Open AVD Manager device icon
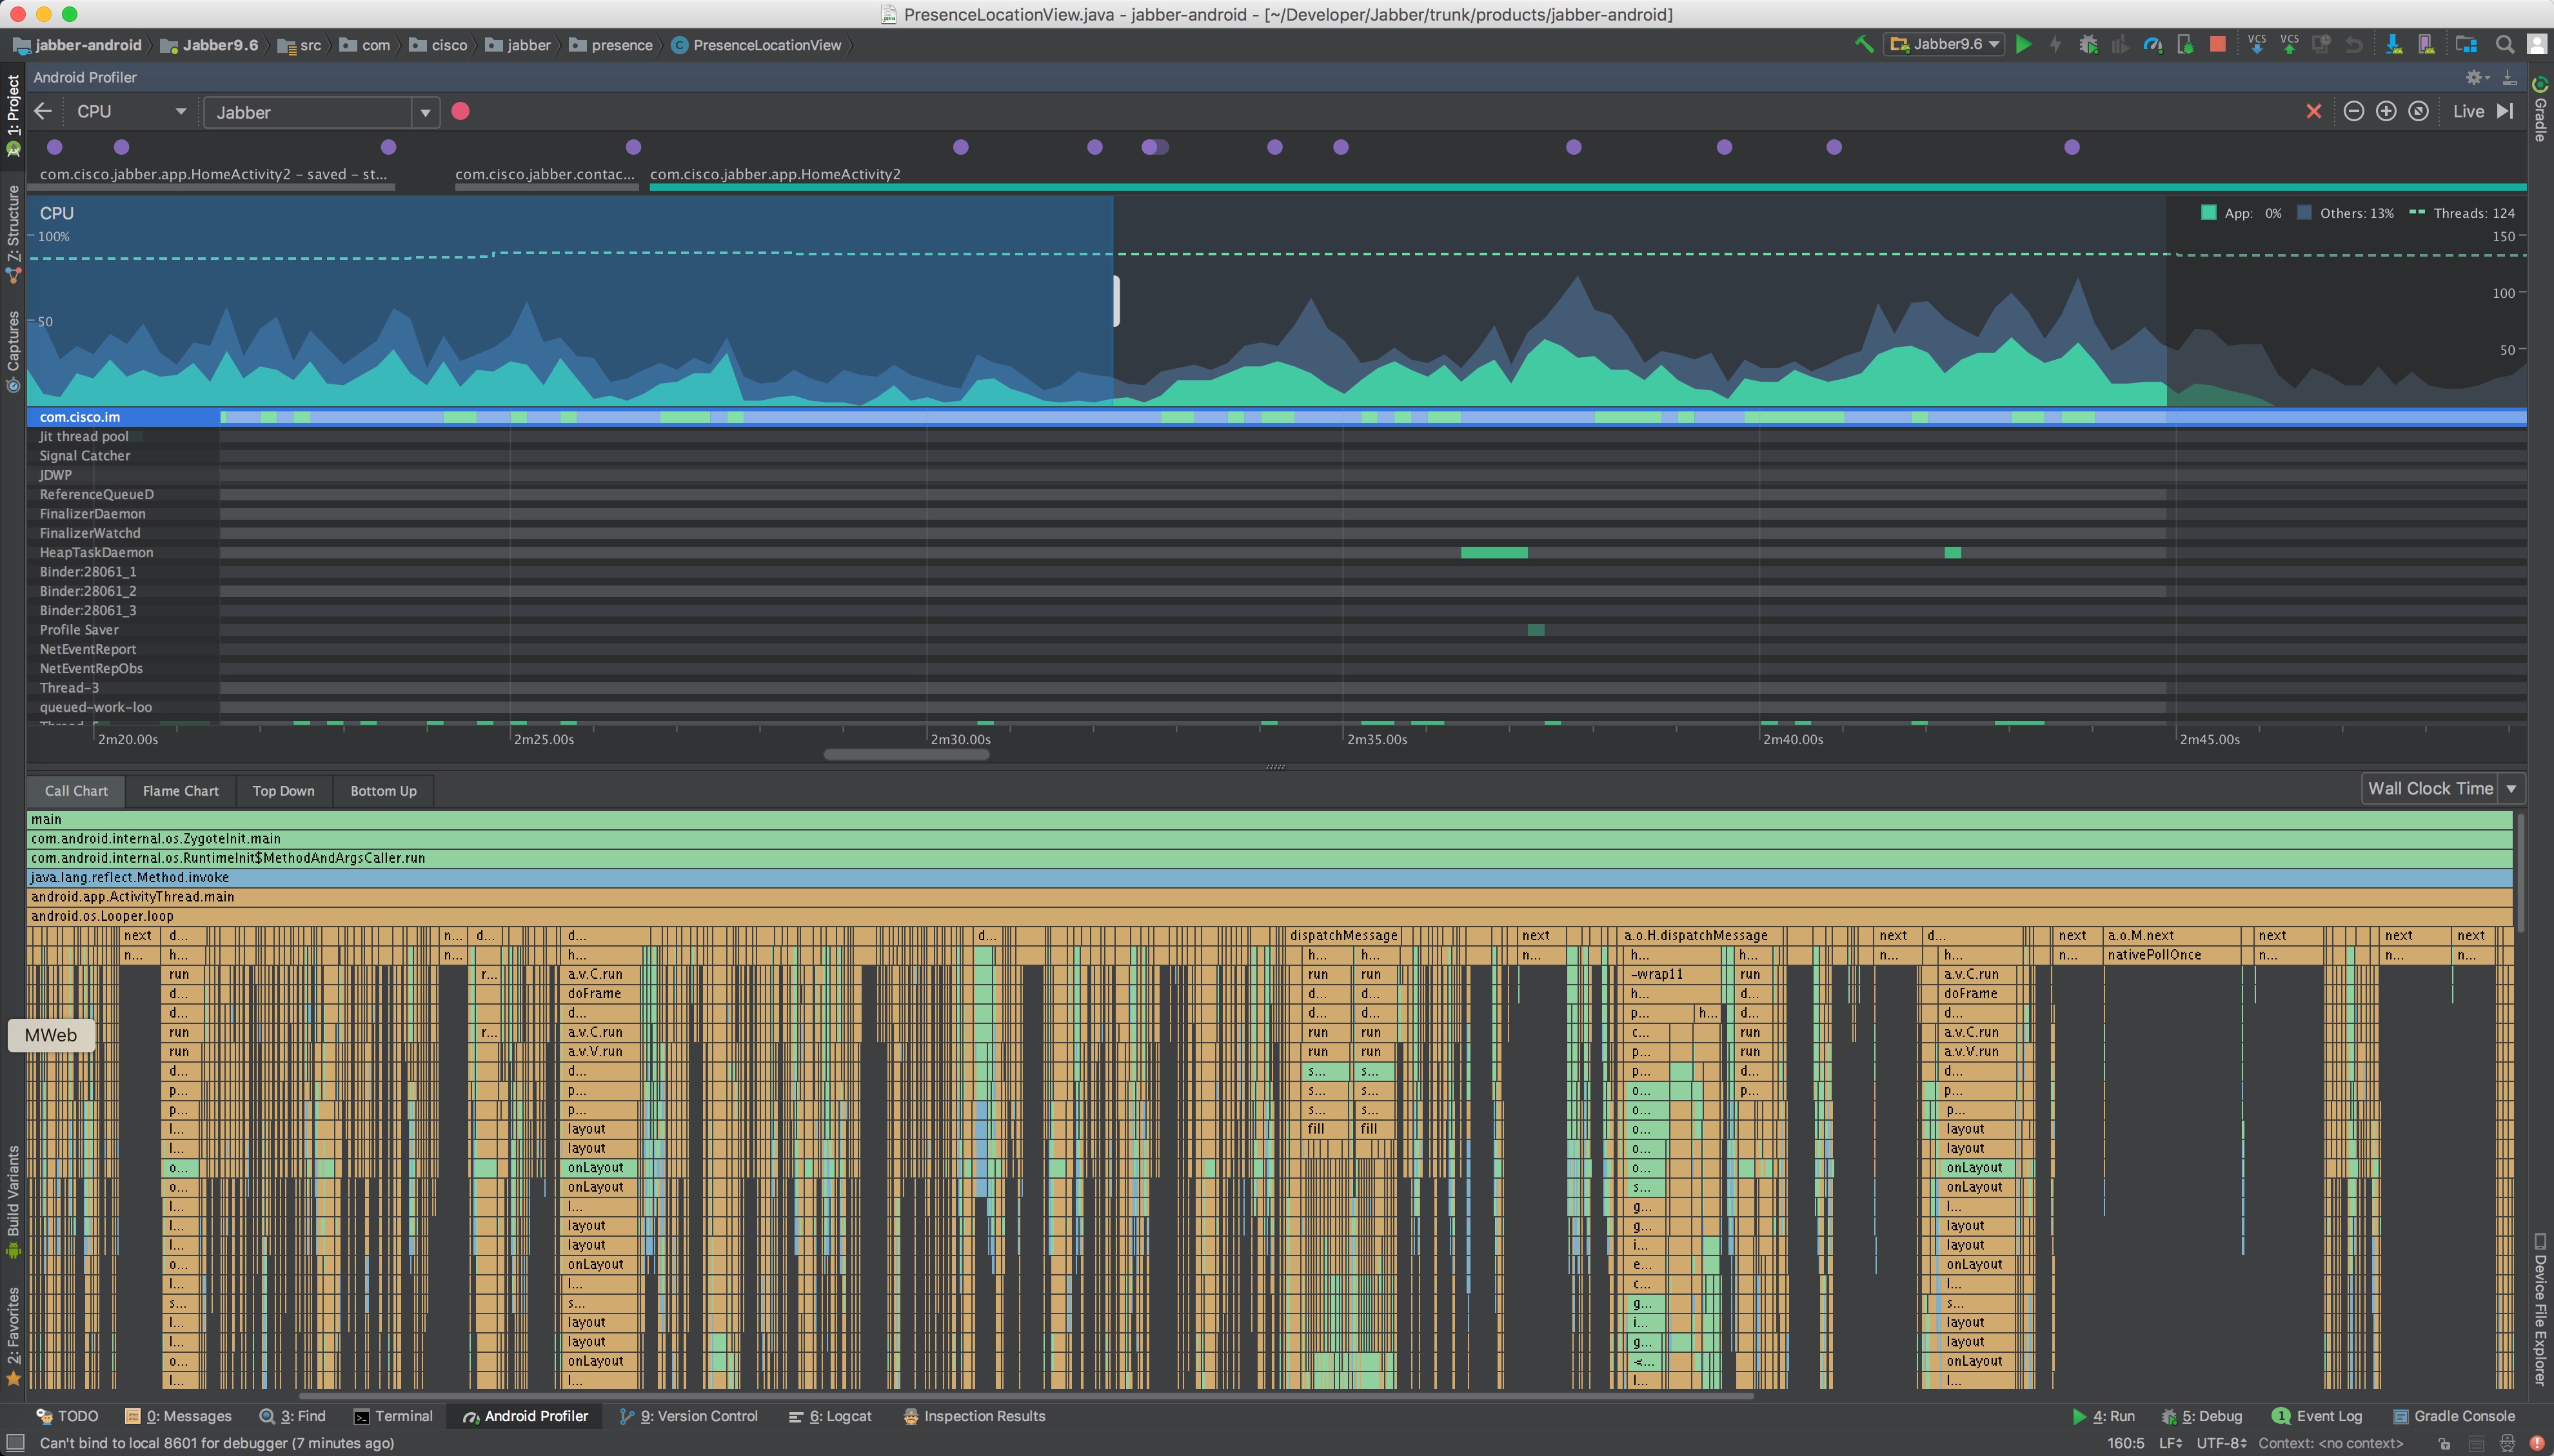Image resolution: width=2554 pixels, height=1456 pixels. tap(2426, 44)
